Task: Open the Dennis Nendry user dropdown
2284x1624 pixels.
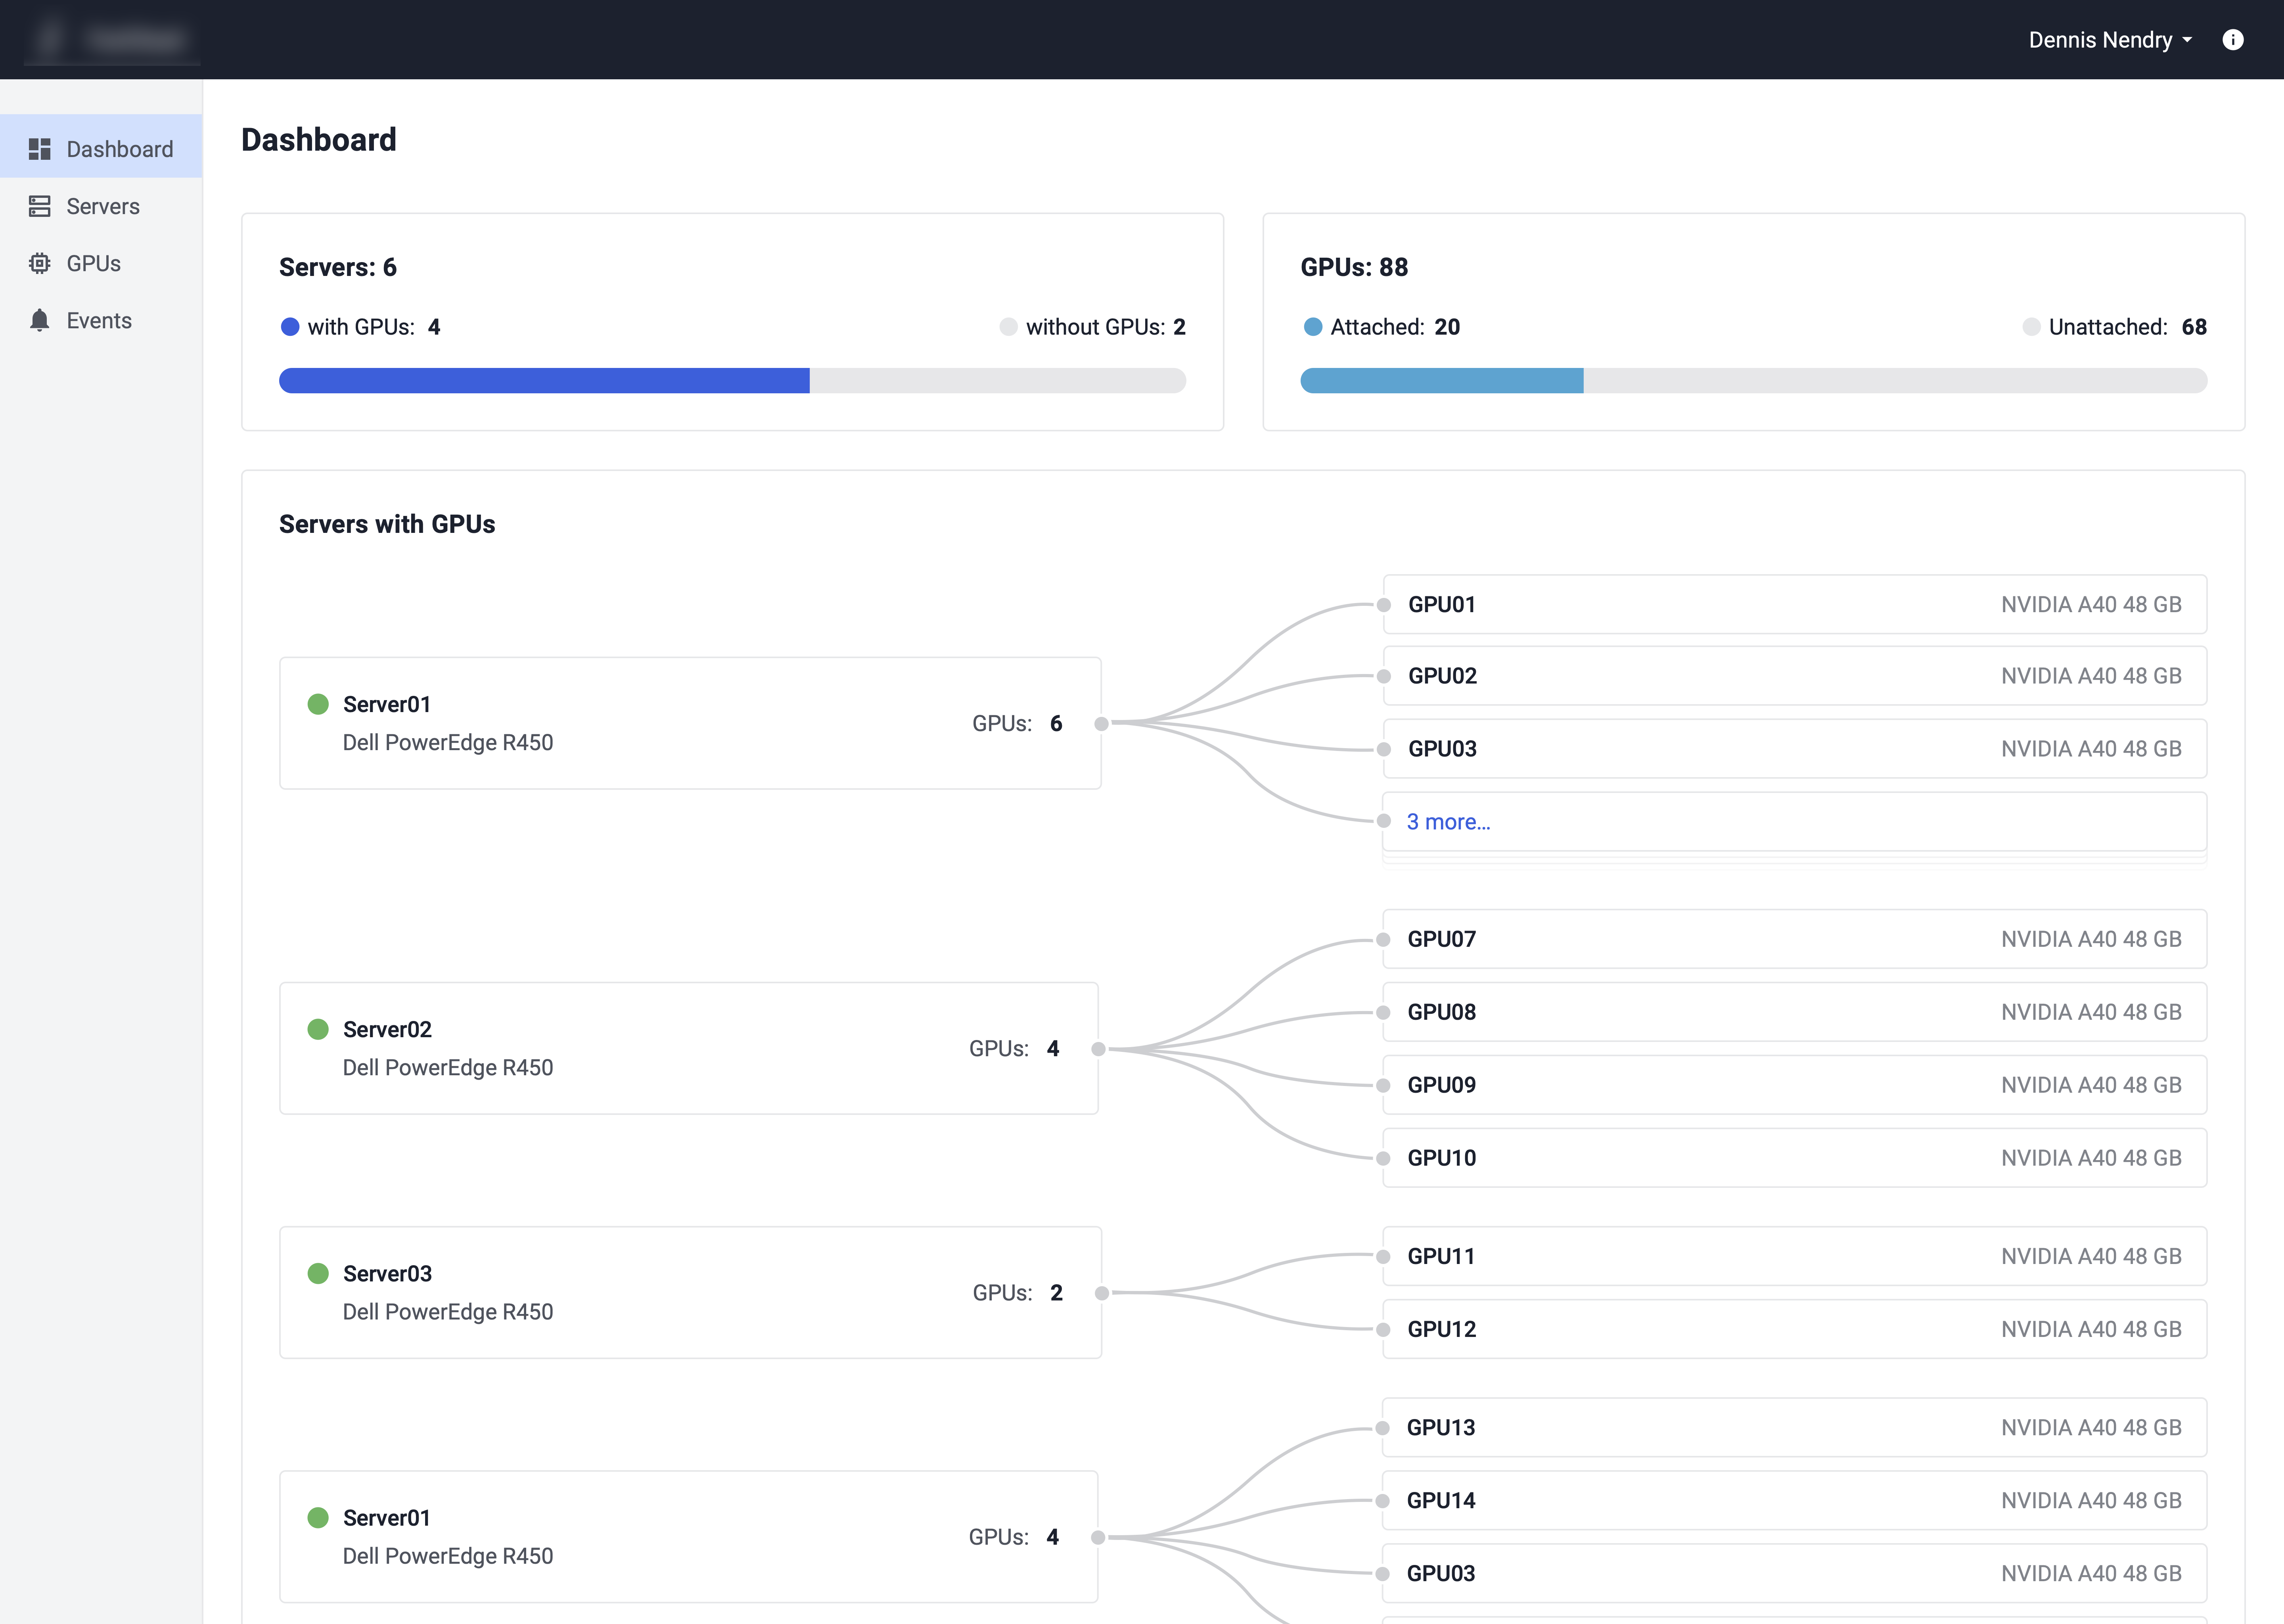Action: 2110,40
